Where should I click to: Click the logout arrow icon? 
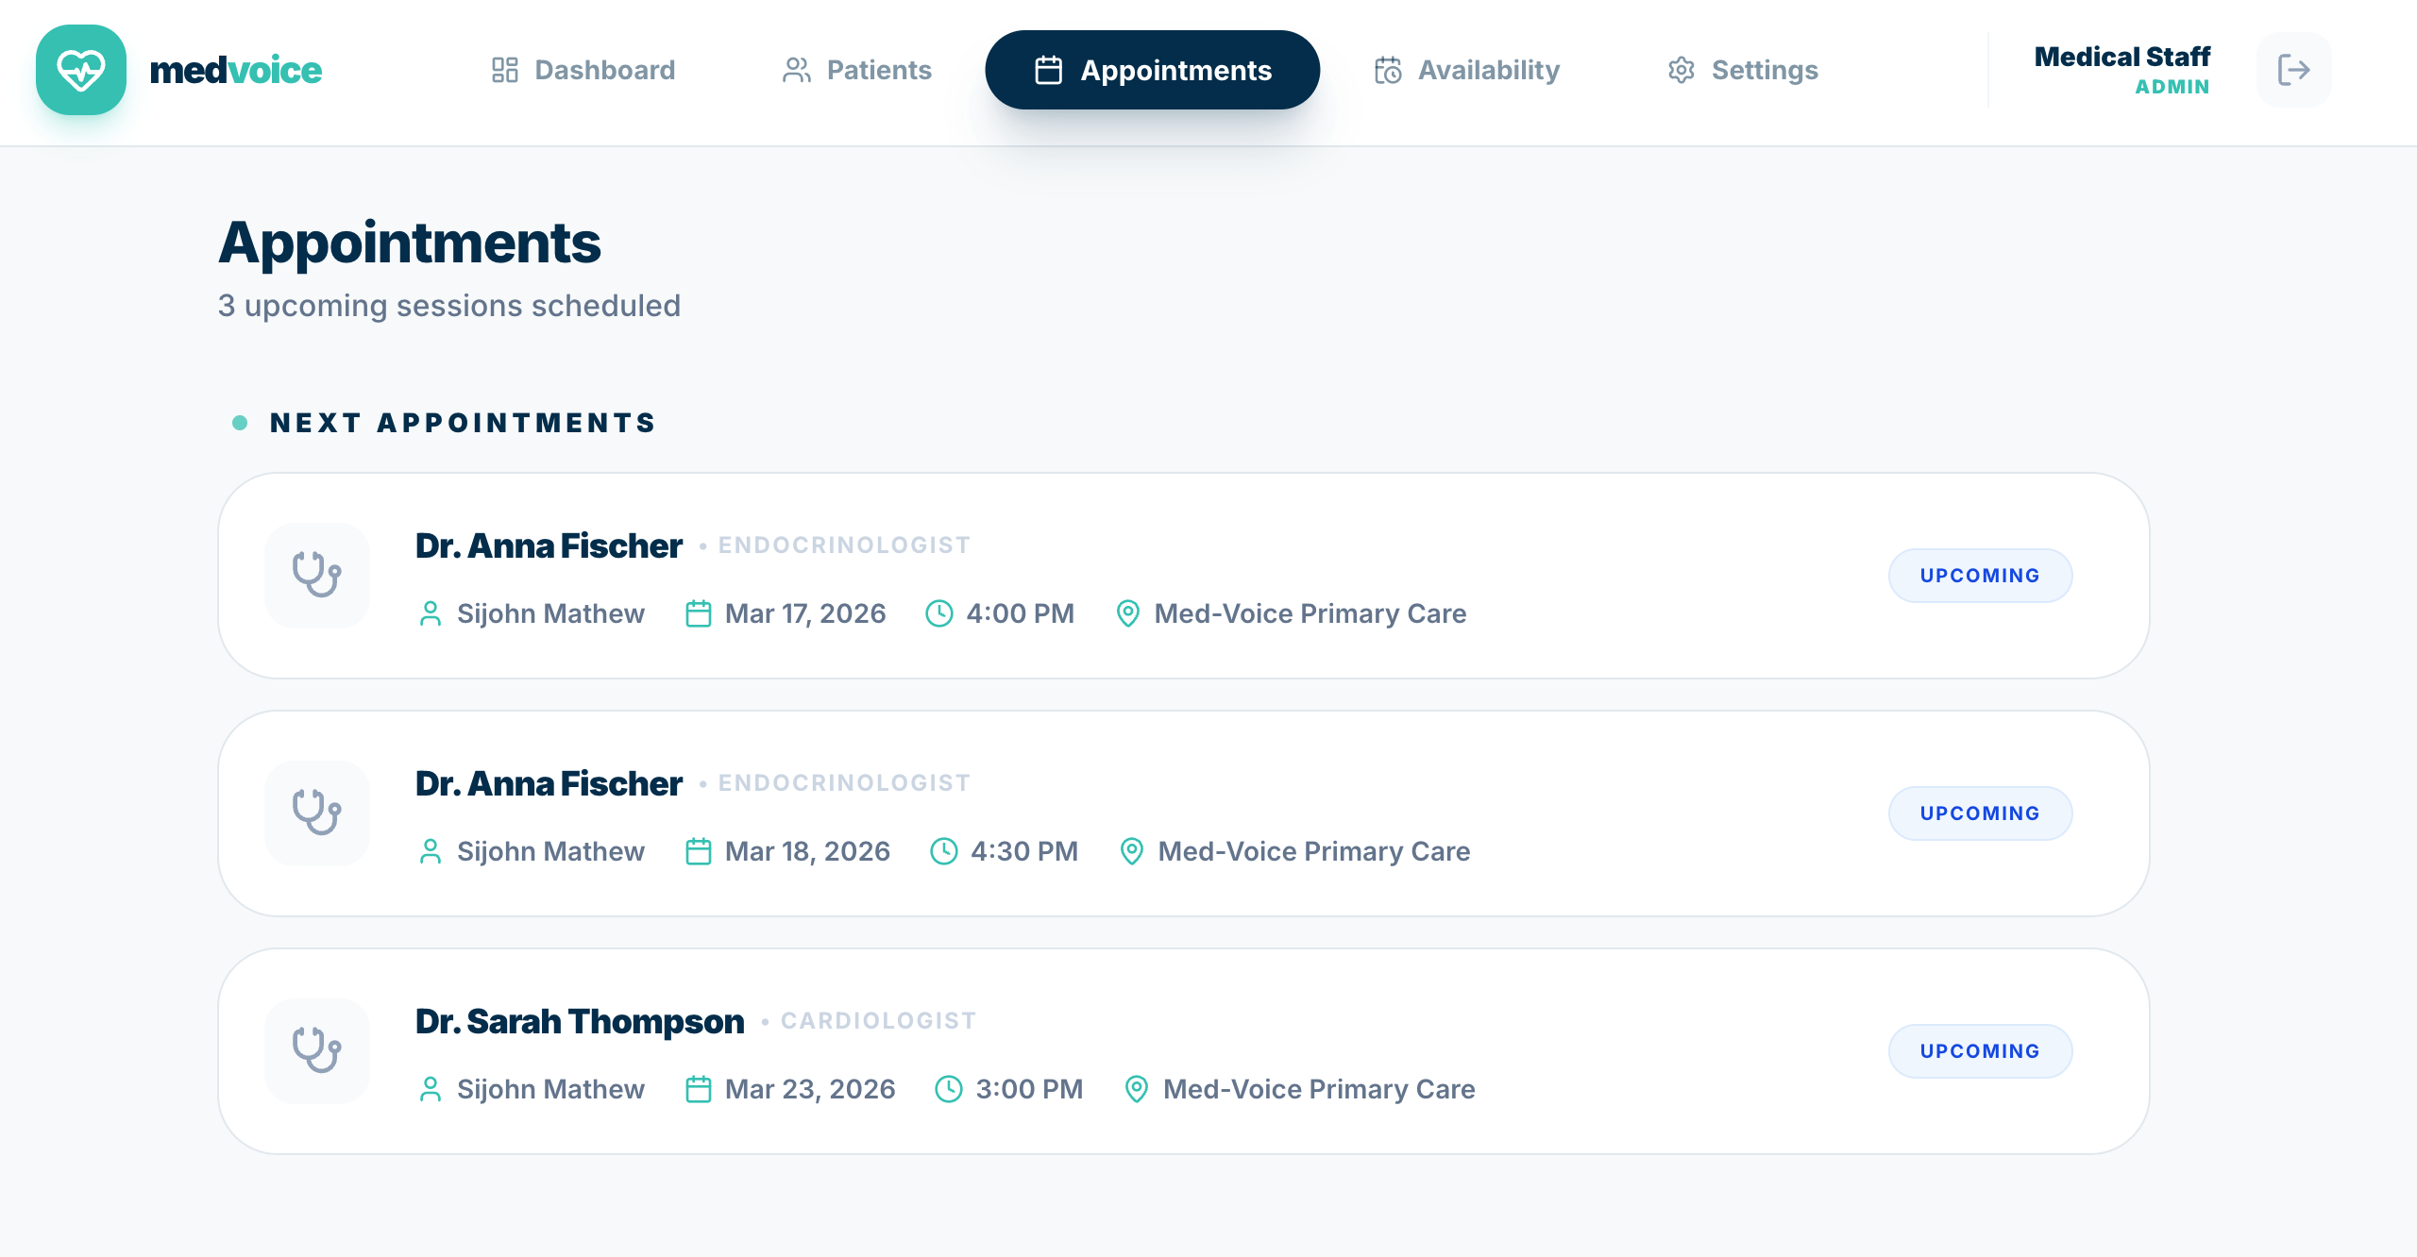2293,70
